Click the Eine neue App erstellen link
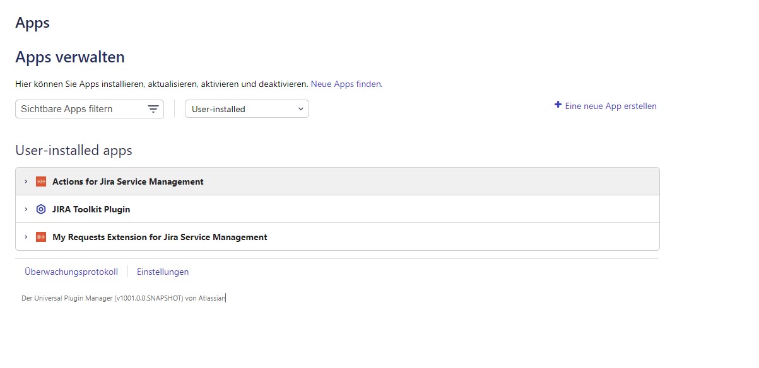The height and width of the screenshot is (368, 759). pyautogui.click(x=611, y=106)
